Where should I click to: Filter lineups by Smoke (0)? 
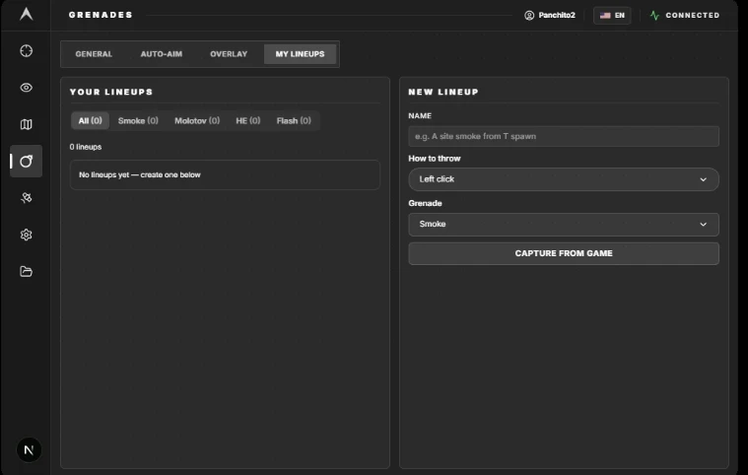138,120
